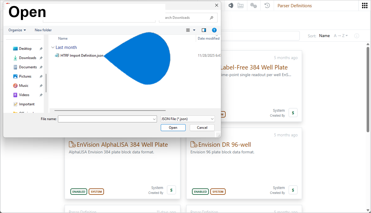371x213 pixels.
Task: Click the info icon beside sort order
Action: pyautogui.click(x=357, y=36)
